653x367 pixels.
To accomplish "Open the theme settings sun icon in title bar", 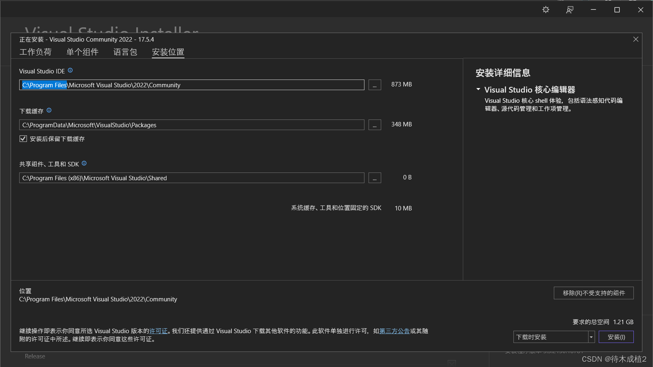I will (546, 10).
